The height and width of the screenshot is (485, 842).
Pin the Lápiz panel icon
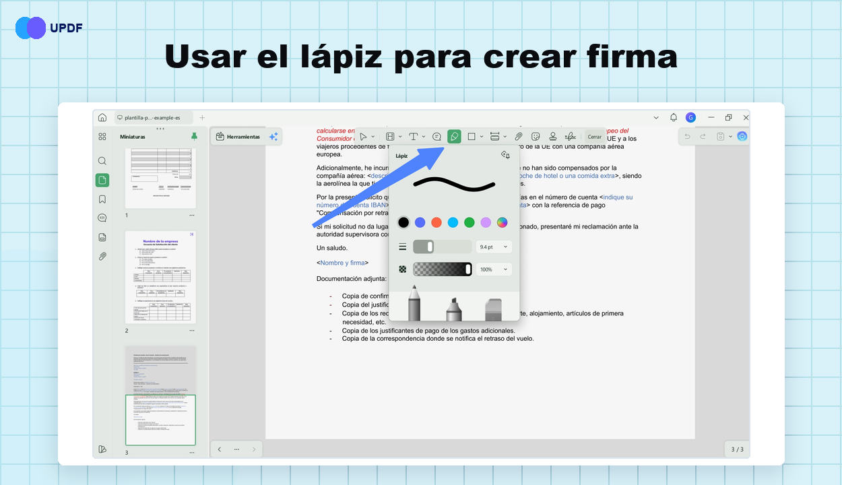[506, 155]
